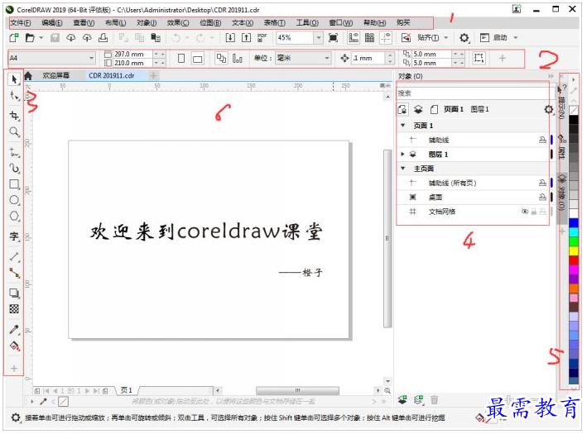Click New layer button in Objects docker
The image size is (587, 434).
click(402, 399)
